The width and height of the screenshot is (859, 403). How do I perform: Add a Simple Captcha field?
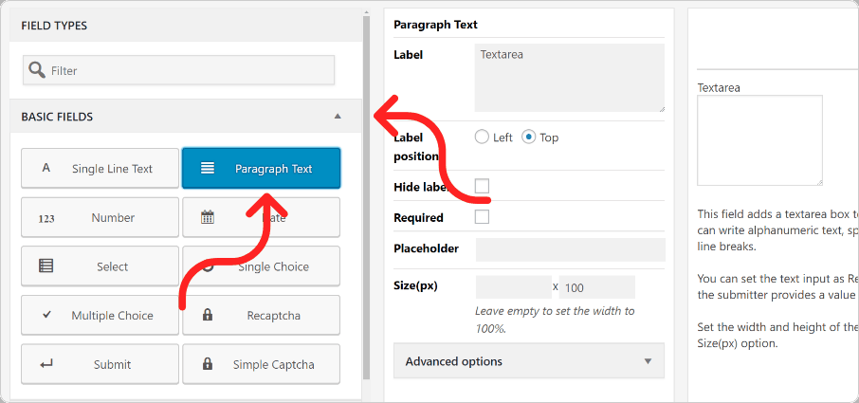pos(262,363)
